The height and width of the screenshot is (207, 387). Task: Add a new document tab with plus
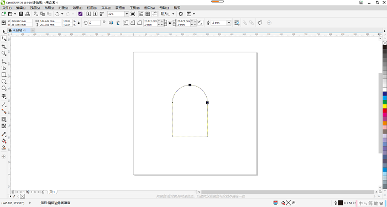33,30
